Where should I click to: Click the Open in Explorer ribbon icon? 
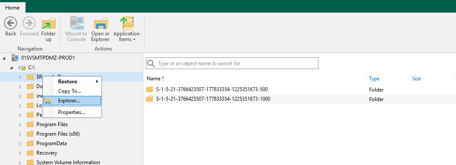click(100, 23)
